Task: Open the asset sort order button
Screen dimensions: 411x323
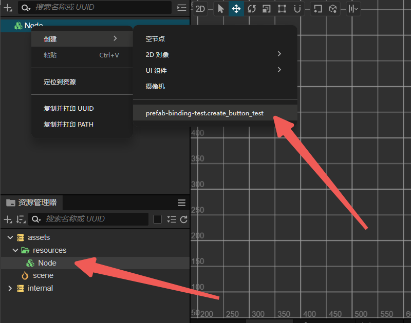Action: coord(21,219)
